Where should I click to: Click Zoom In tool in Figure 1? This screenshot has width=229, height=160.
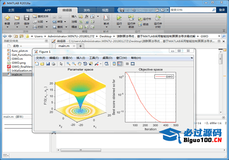(68, 64)
